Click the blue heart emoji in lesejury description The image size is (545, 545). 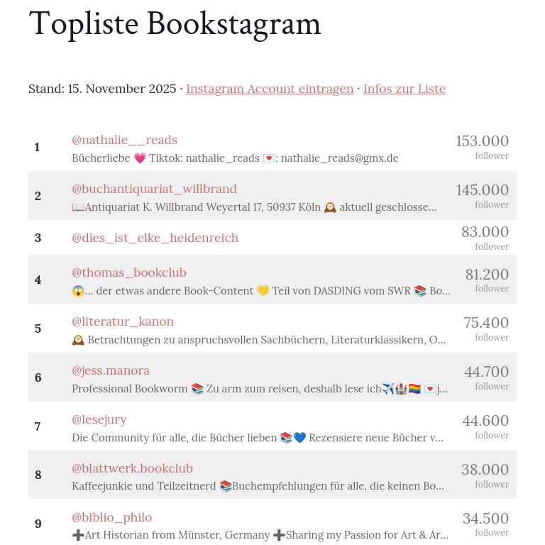click(299, 438)
